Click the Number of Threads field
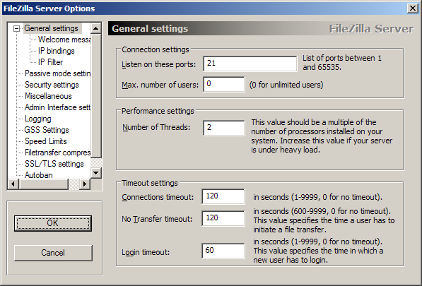The image size is (422, 286). [x=224, y=128]
